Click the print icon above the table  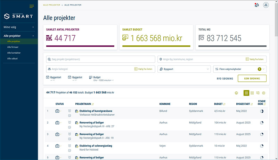click(x=237, y=93)
